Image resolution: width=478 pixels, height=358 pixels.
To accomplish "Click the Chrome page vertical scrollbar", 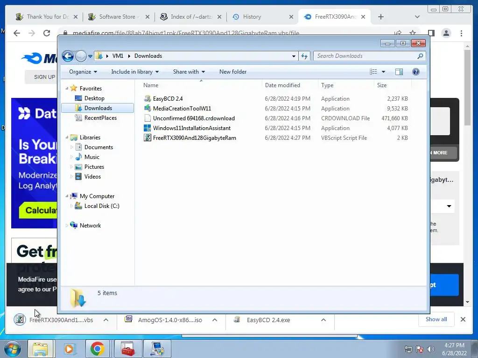I will click(x=467, y=87).
